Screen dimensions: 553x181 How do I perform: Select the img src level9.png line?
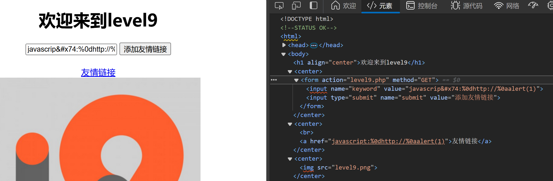339,167
